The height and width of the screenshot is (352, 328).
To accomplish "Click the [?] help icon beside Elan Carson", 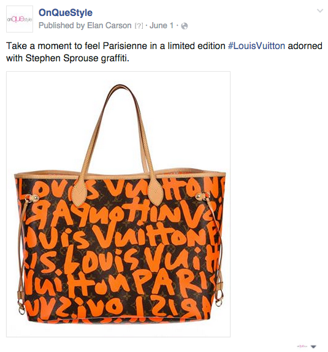I will tap(139, 26).
